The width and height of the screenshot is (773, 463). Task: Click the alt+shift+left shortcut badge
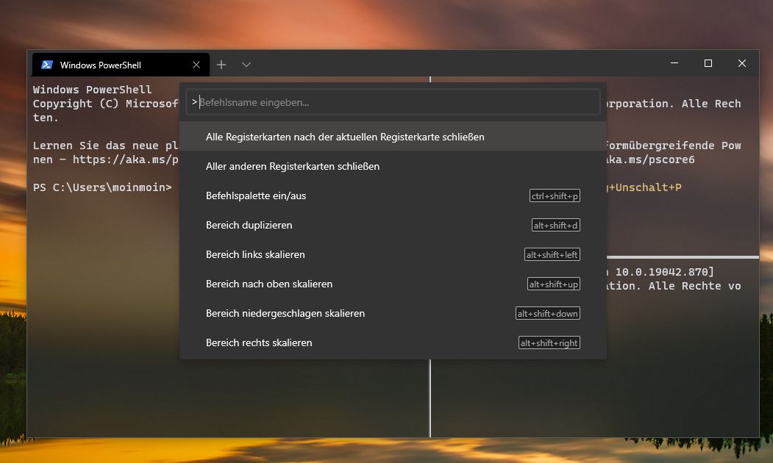click(x=552, y=254)
